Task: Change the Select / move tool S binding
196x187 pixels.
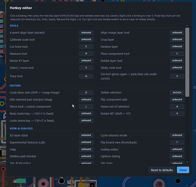Action: click(x=86, y=67)
